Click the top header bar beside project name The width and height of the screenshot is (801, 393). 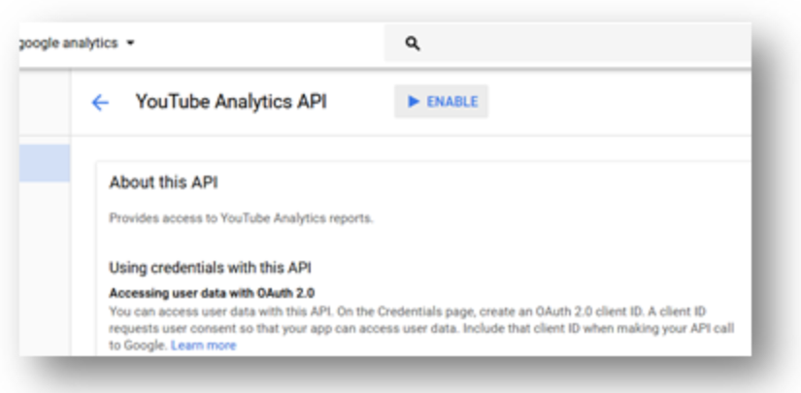(260, 44)
